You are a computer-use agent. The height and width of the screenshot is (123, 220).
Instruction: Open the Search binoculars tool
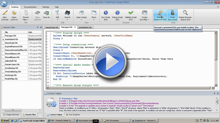(67, 13)
